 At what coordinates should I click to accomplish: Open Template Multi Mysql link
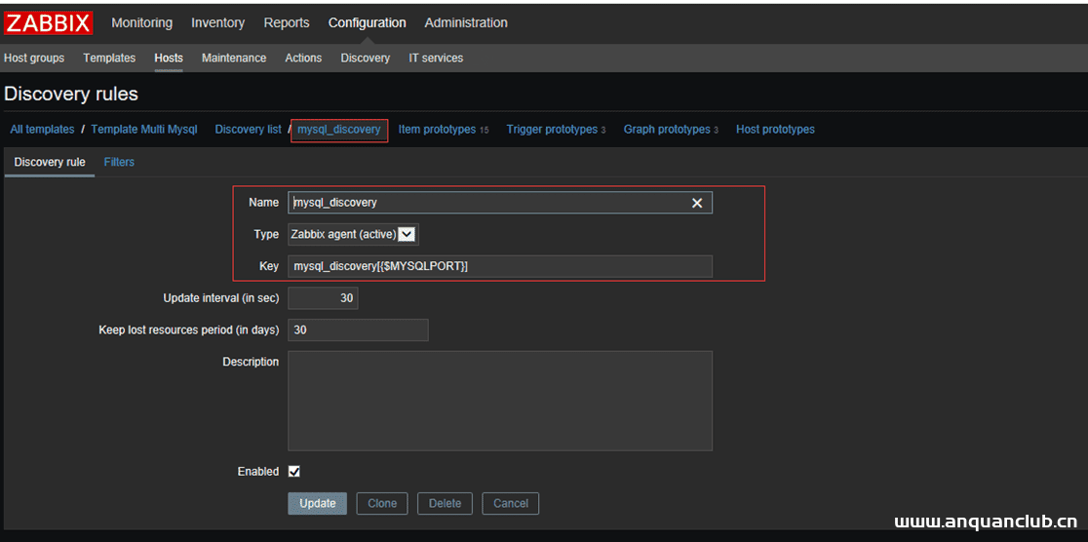pos(144,129)
